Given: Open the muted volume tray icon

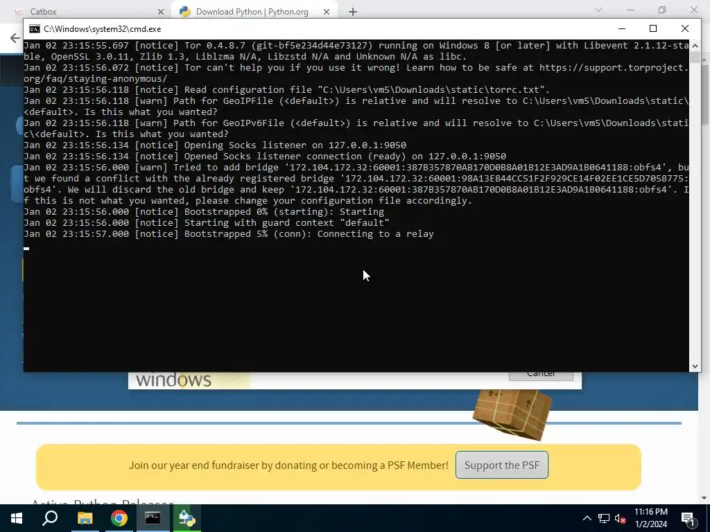Looking at the screenshot, I should [621, 518].
